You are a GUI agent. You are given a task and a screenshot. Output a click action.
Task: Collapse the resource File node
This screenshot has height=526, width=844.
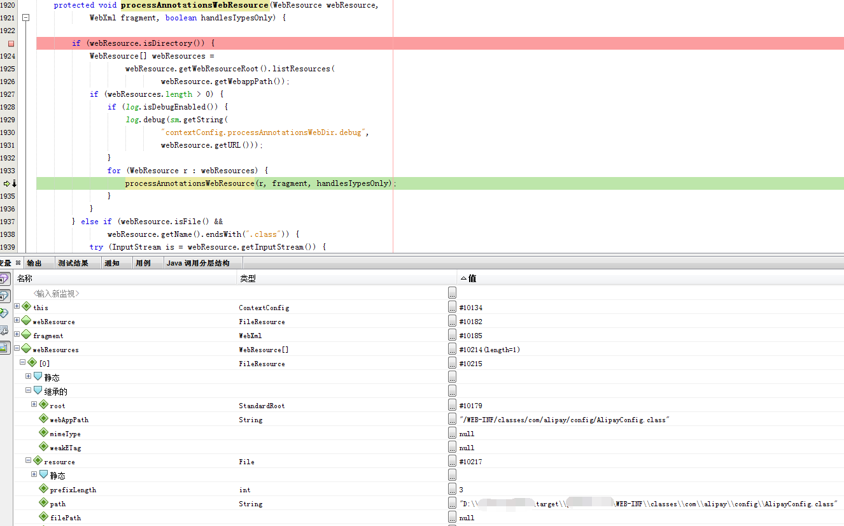(x=28, y=460)
